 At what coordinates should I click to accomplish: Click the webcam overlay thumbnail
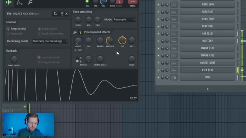[x=29, y=125]
